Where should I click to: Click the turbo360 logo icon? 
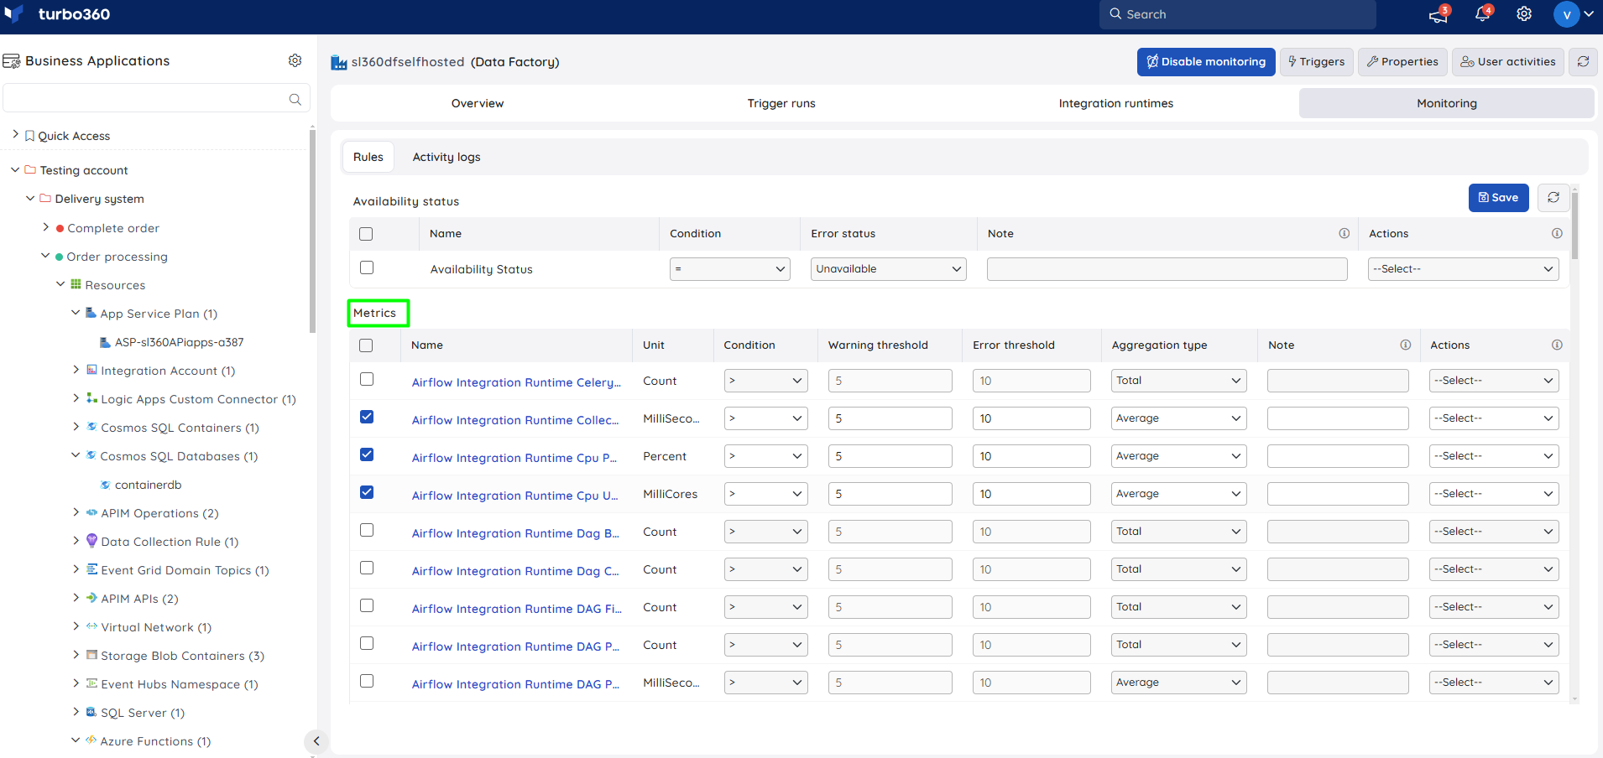[13, 13]
